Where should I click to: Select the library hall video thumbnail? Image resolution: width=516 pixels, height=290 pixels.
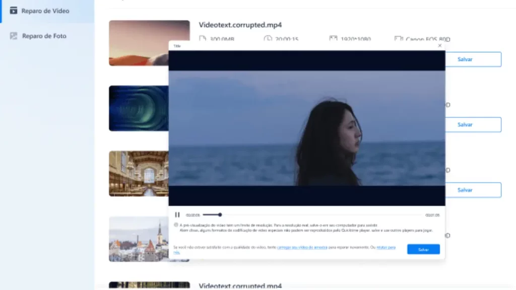coord(139,174)
